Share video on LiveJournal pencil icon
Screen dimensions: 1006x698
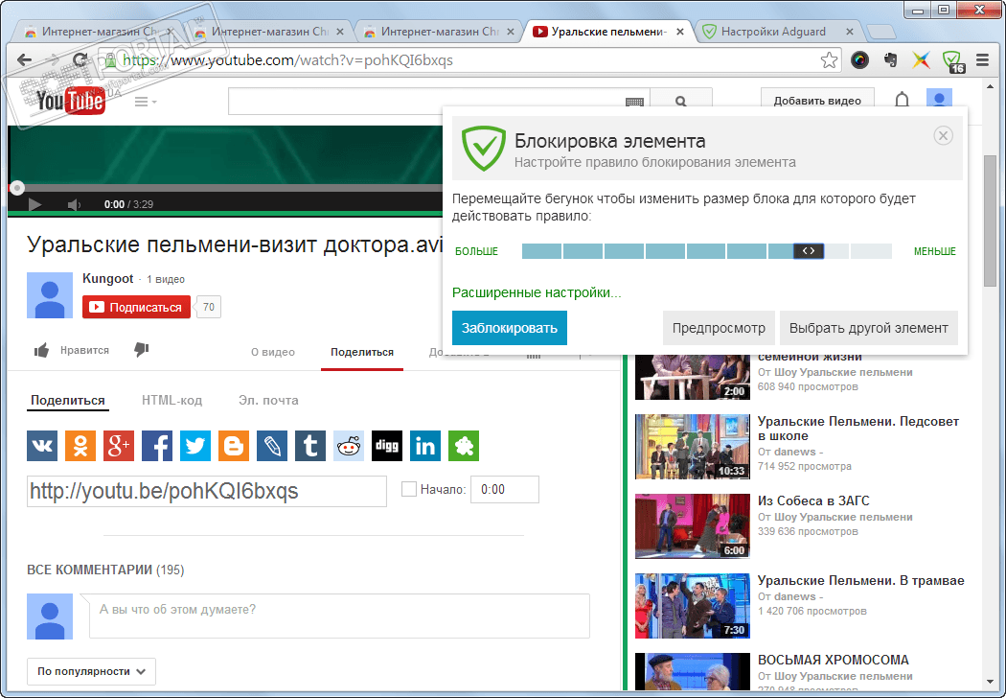pyautogui.click(x=272, y=446)
